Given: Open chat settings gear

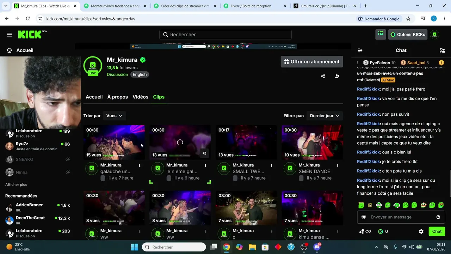Looking at the screenshot, I should click(x=421, y=231).
